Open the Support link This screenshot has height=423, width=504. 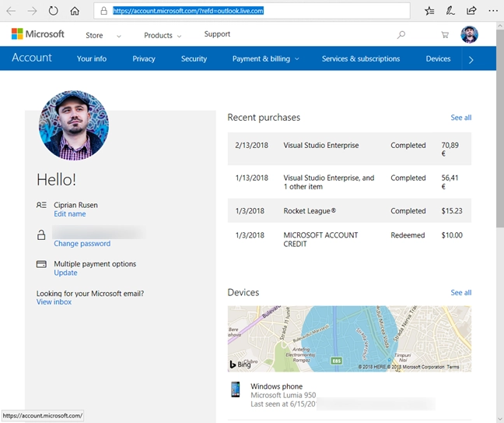pos(217,34)
